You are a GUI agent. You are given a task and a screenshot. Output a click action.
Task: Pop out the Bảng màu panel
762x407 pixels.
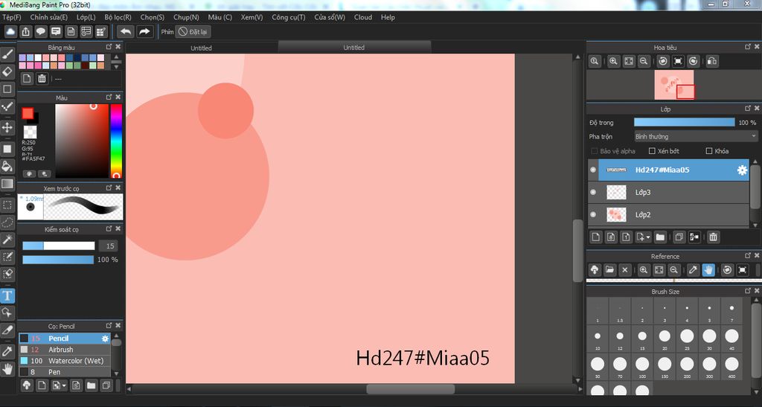109,47
